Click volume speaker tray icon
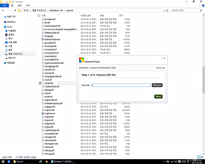The image size is (205, 164). coord(176,161)
